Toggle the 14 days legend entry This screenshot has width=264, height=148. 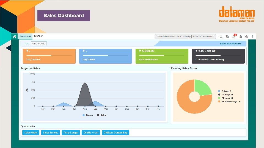pos(225,95)
